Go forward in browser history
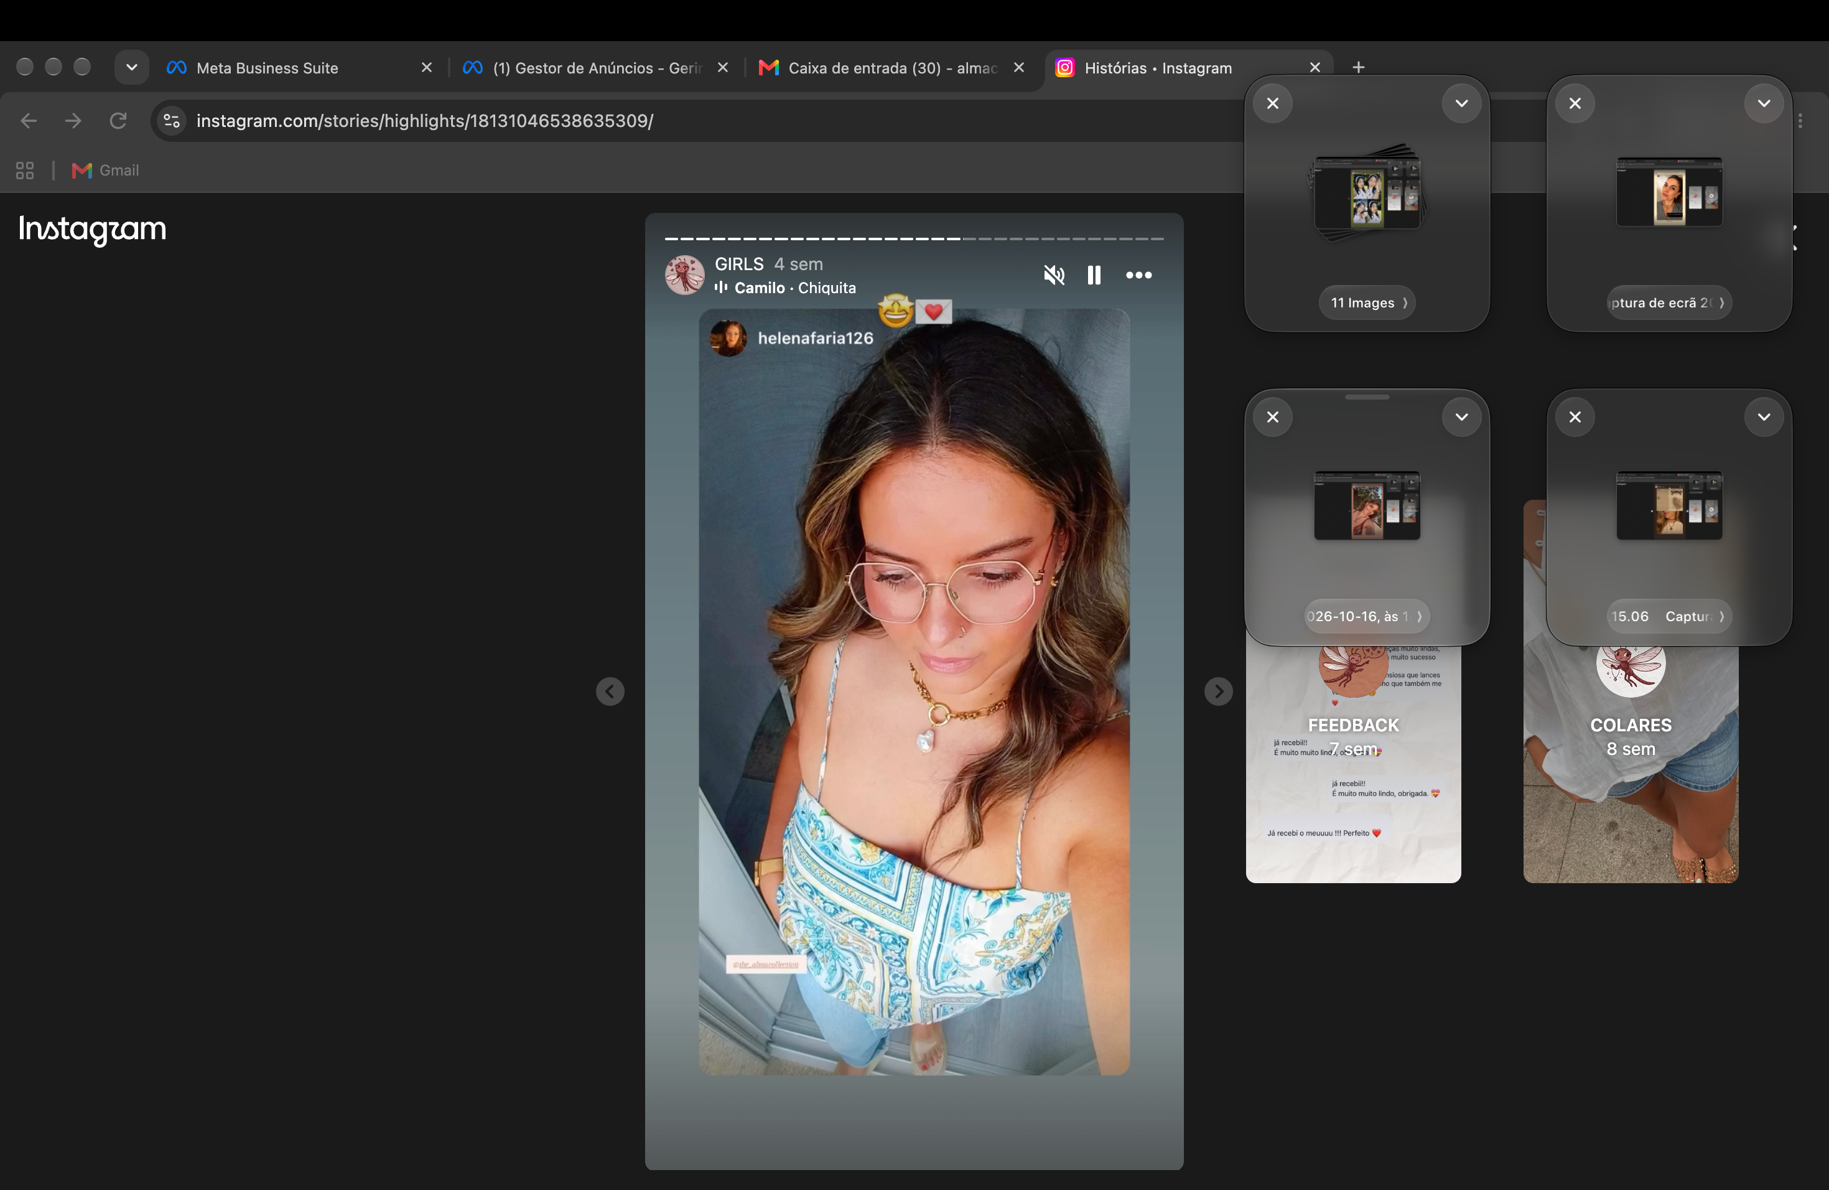Screen dimensions: 1829x1190 tap(73, 121)
